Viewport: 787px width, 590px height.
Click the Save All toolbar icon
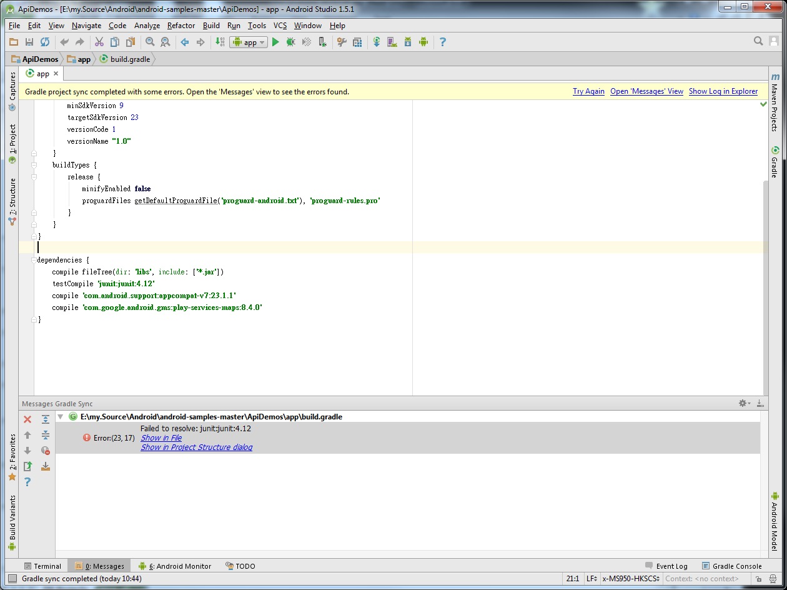(x=29, y=42)
